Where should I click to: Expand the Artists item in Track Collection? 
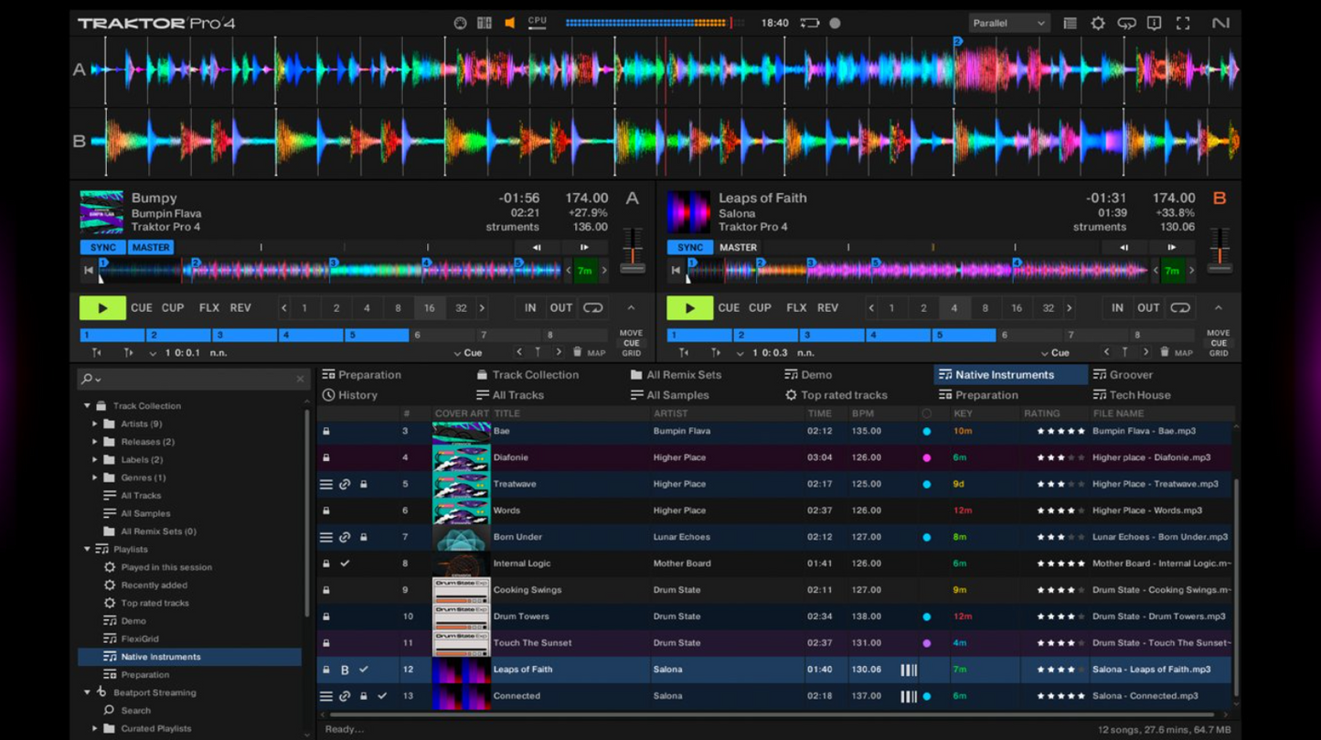96,424
